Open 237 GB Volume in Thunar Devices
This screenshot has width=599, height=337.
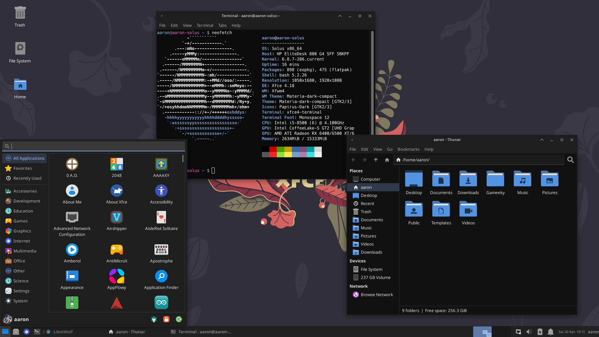click(373, 277)
